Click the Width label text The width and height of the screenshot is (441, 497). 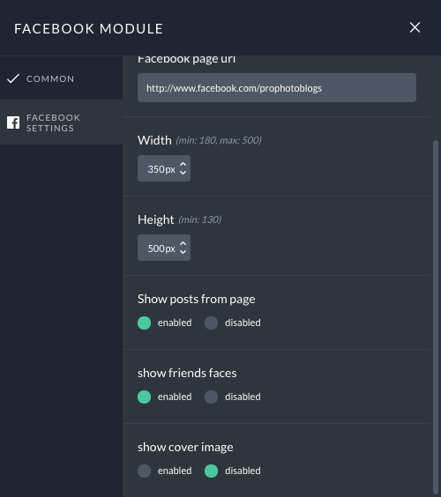(154, 140)
